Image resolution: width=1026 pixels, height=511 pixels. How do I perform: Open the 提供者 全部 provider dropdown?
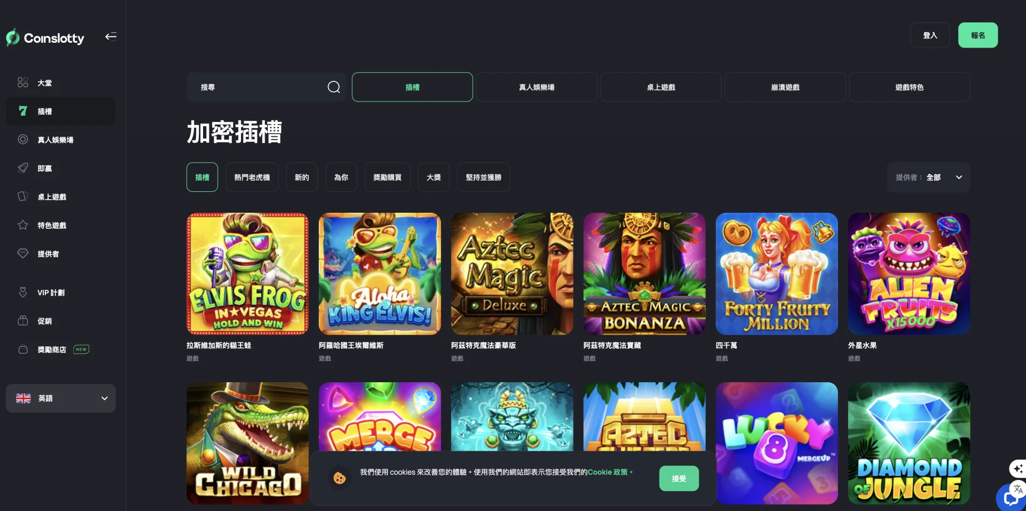click(x=929, y=177)
